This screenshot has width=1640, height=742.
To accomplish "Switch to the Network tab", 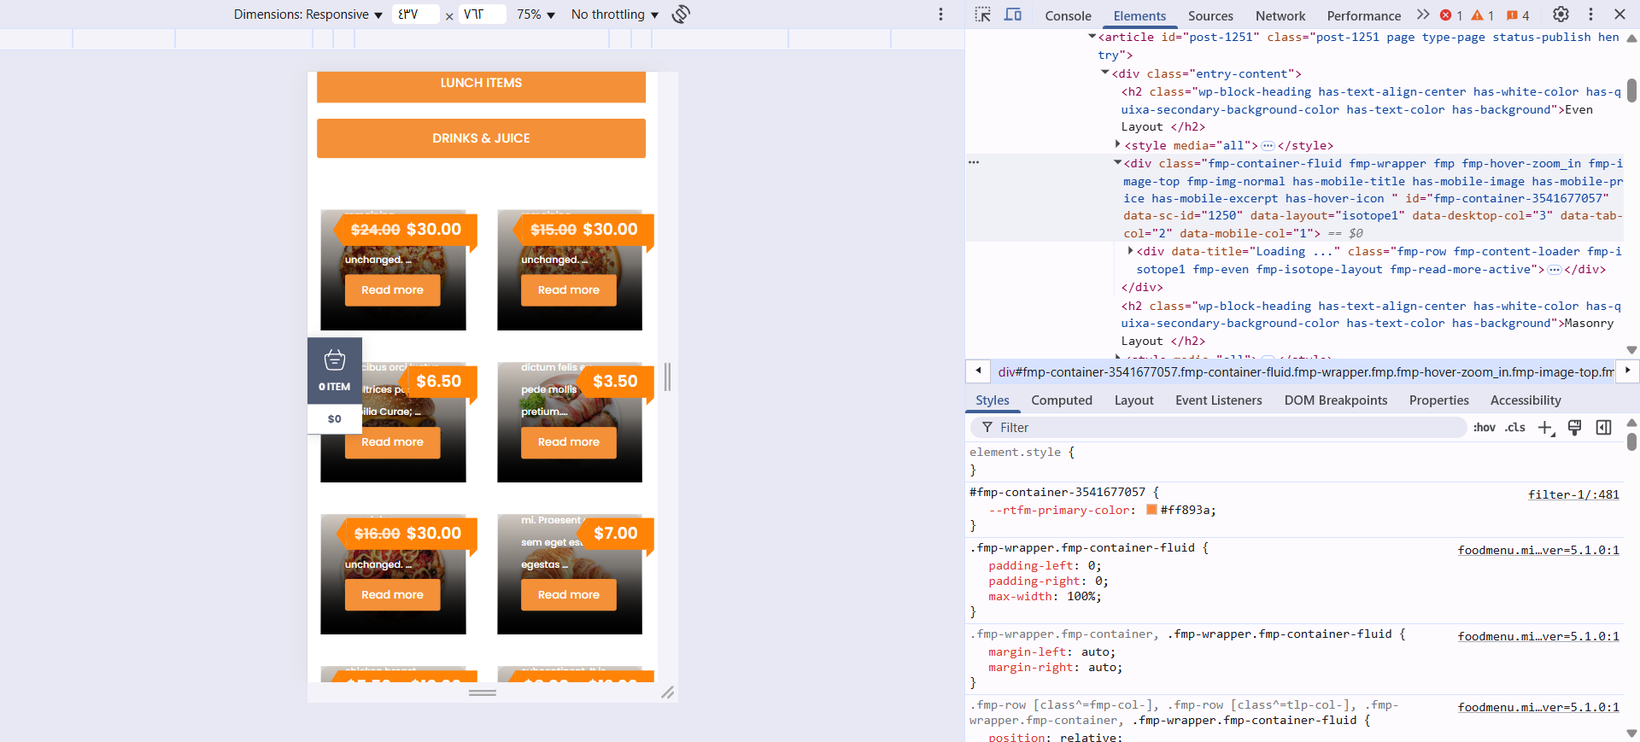I will click(1280, 15).
